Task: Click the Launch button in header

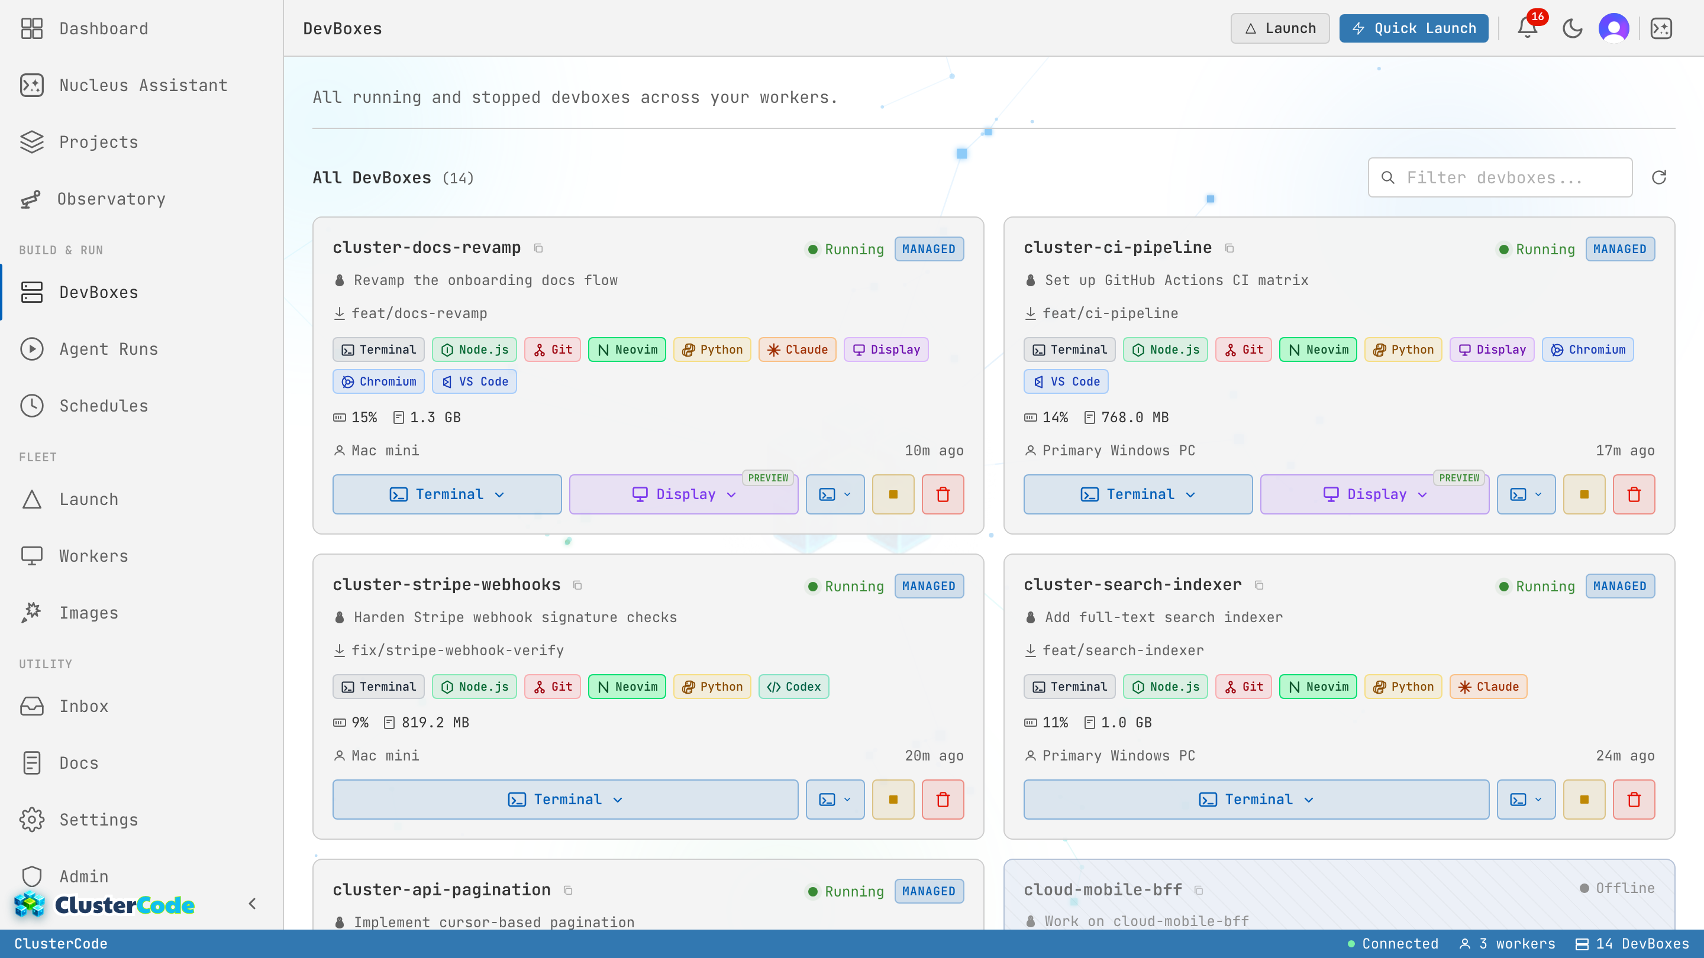Action: tap(1280, 28)
